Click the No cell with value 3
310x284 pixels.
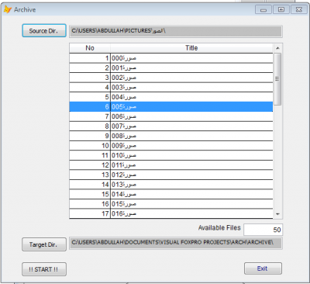pos(90,78)
